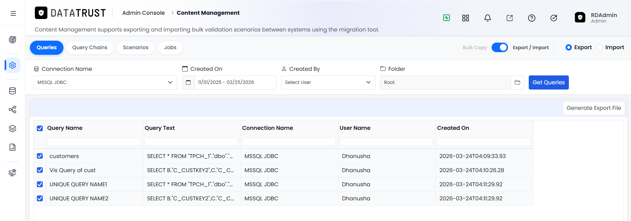Uncheck the customers query row
Screen dimensions: 631x221
click(x=40, y=156)
